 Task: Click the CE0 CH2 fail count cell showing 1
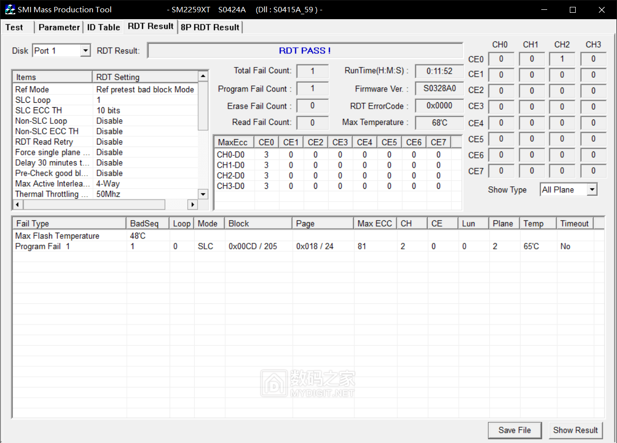point(562,59)
